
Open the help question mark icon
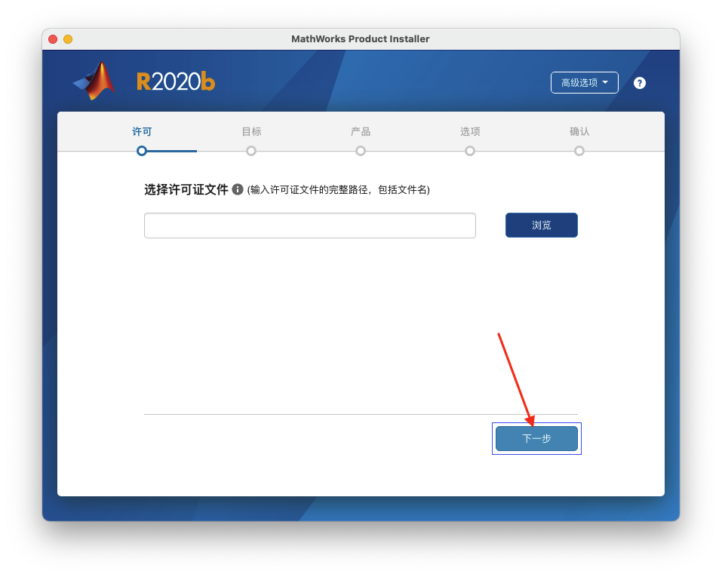click(x=639, y=83)
